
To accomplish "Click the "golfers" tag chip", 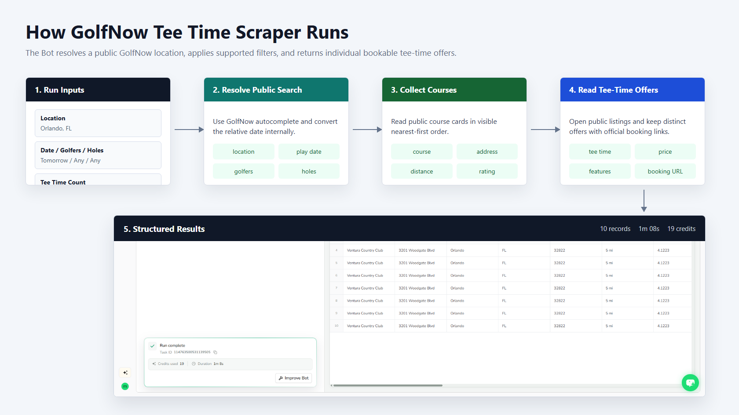I will [244, 171].
